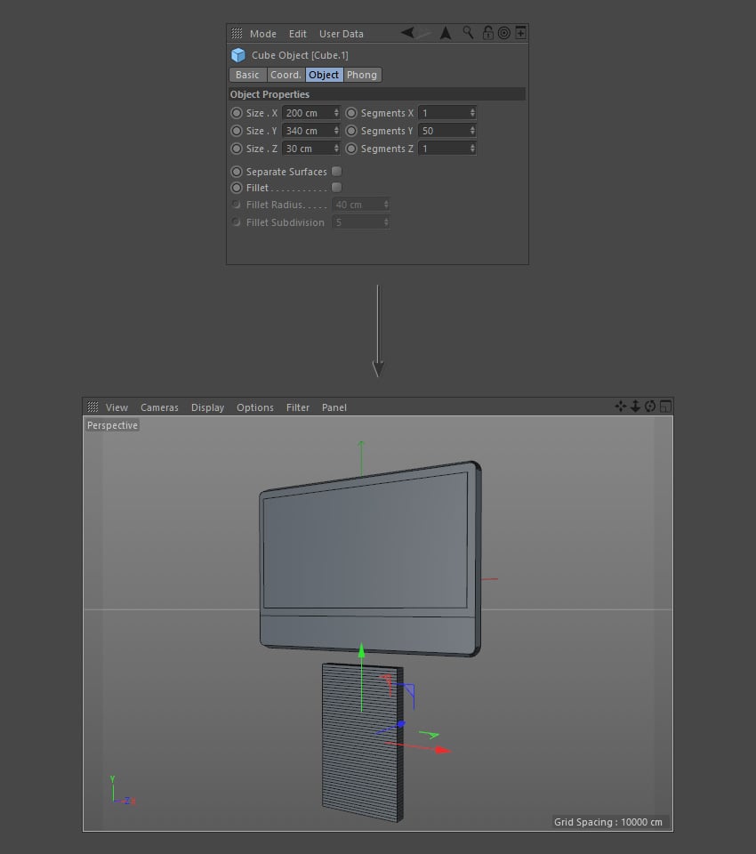Decrement Size.Z with the down stepper

pos(337,151)
